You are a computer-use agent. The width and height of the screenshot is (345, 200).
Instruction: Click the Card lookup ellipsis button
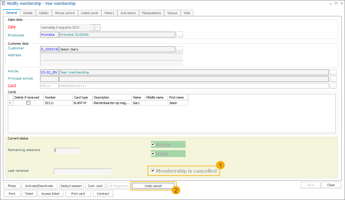tap(333, 86)
